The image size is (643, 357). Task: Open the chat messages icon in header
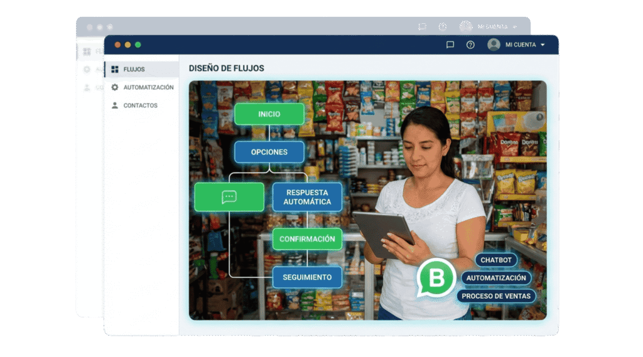450,45
